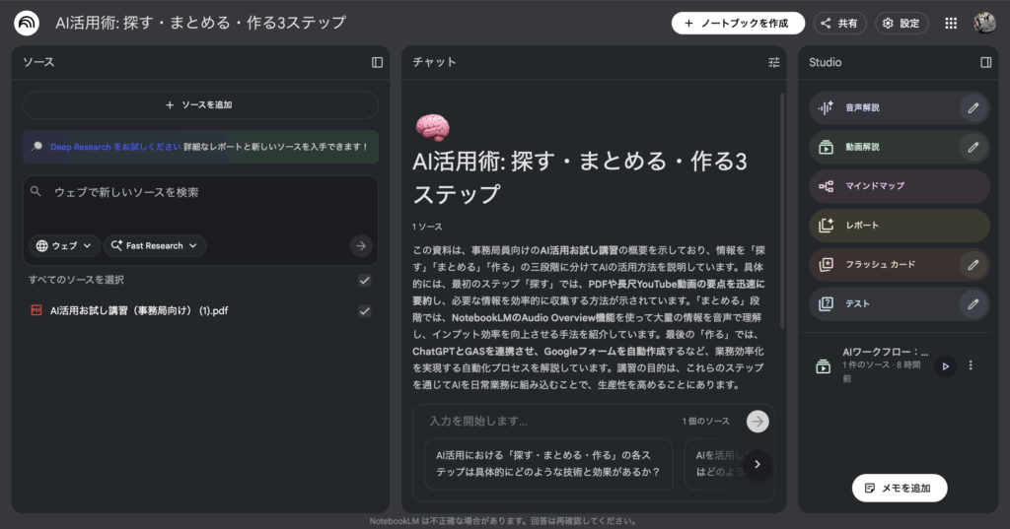The image size is (1010, 529).
Task: Click the ソースを追加 button
Action: (x=200, y=104)
